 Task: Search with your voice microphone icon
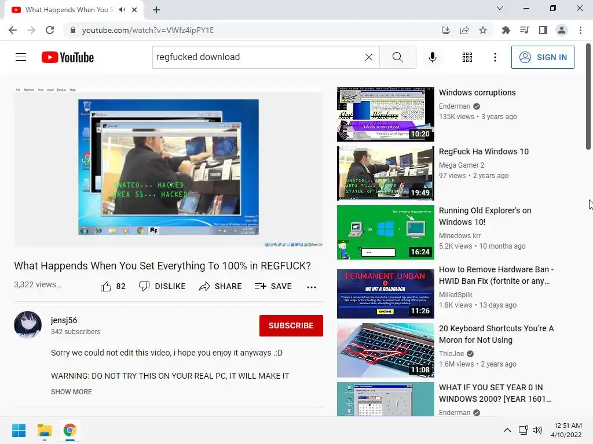tap(432, 57)
